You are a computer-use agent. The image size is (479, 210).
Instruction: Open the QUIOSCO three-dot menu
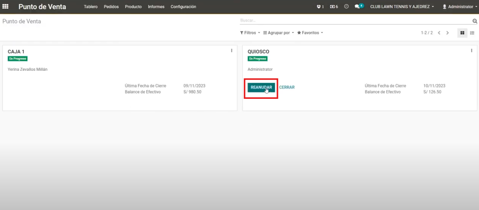[x=472, y=51]
